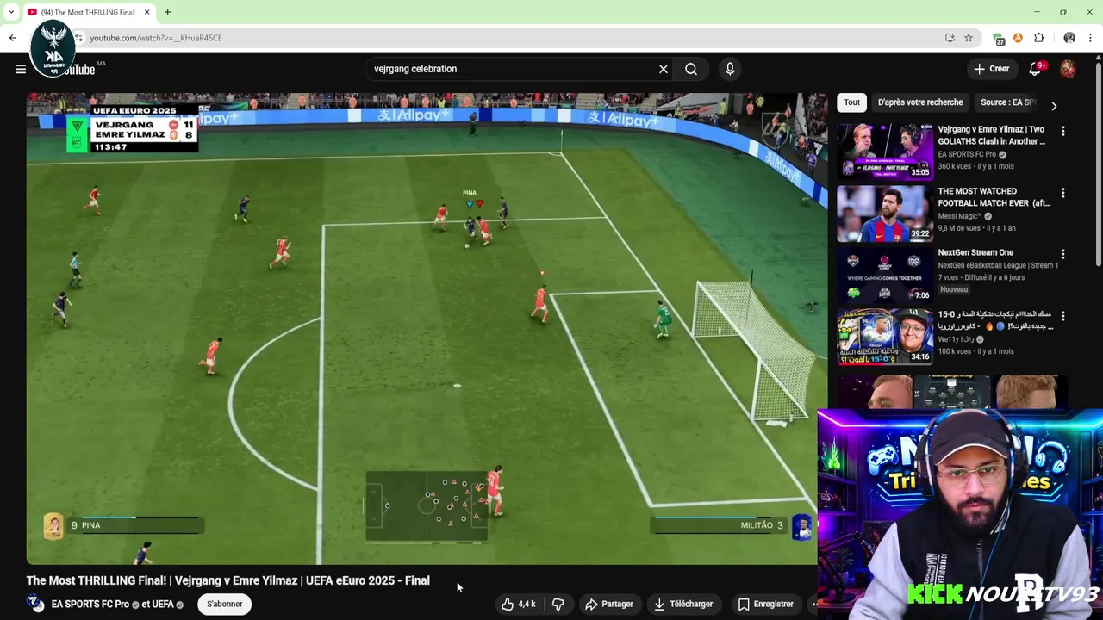Screen dimensions: 1103x620
Task: Open Chrome's three-dot menu
Action: click(1091, 38)
